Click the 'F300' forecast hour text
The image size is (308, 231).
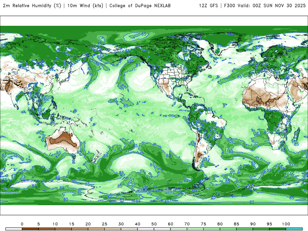(x=229, y=6)
